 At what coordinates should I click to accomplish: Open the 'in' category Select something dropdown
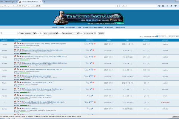[x=27, y=33]
